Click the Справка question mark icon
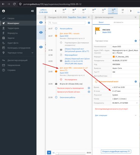Screen dimensions: 140x155 [4, 70]
